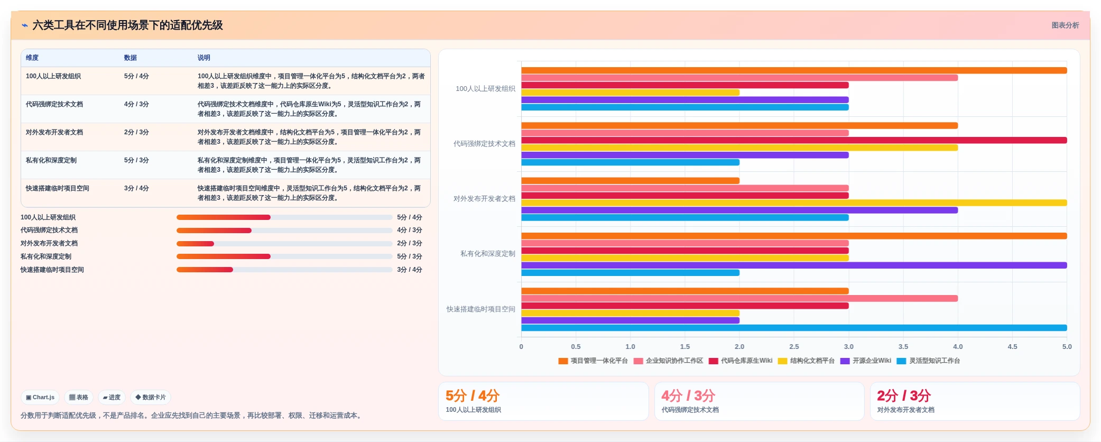Click the 100人以上研发组织 progress bar
Screen dimensions: 1101x442
(x=284, y=217)
